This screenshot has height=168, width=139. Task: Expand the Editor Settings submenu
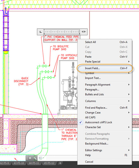click(105, 150)
